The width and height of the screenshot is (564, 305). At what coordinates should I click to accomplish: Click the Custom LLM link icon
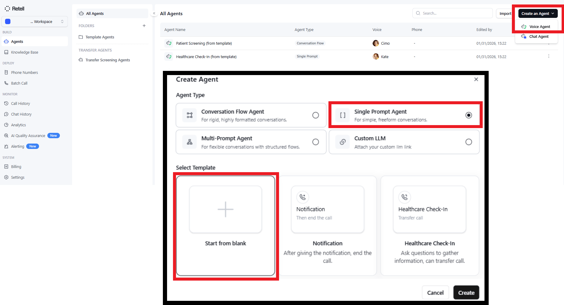click(x=343, y=142)
